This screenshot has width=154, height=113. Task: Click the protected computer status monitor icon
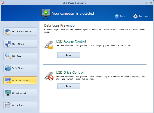click(46, 14)
